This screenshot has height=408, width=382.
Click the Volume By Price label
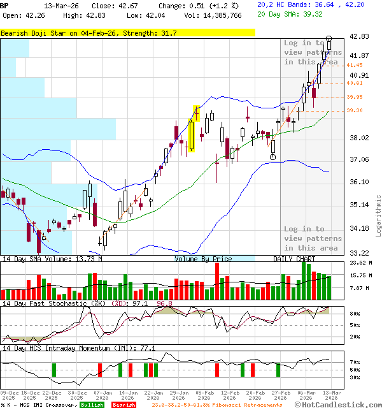point(203,259)
